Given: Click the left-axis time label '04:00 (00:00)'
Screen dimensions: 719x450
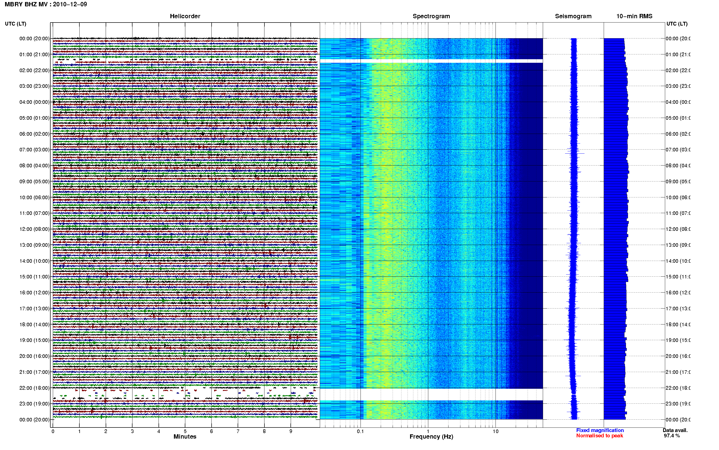Looking at the screenshot, I should tap(34, 102).
